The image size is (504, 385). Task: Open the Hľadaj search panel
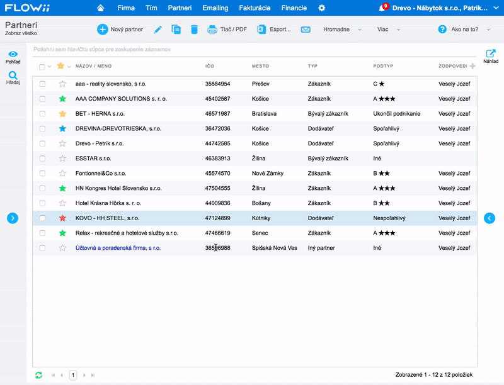click(x=13, y=78)
